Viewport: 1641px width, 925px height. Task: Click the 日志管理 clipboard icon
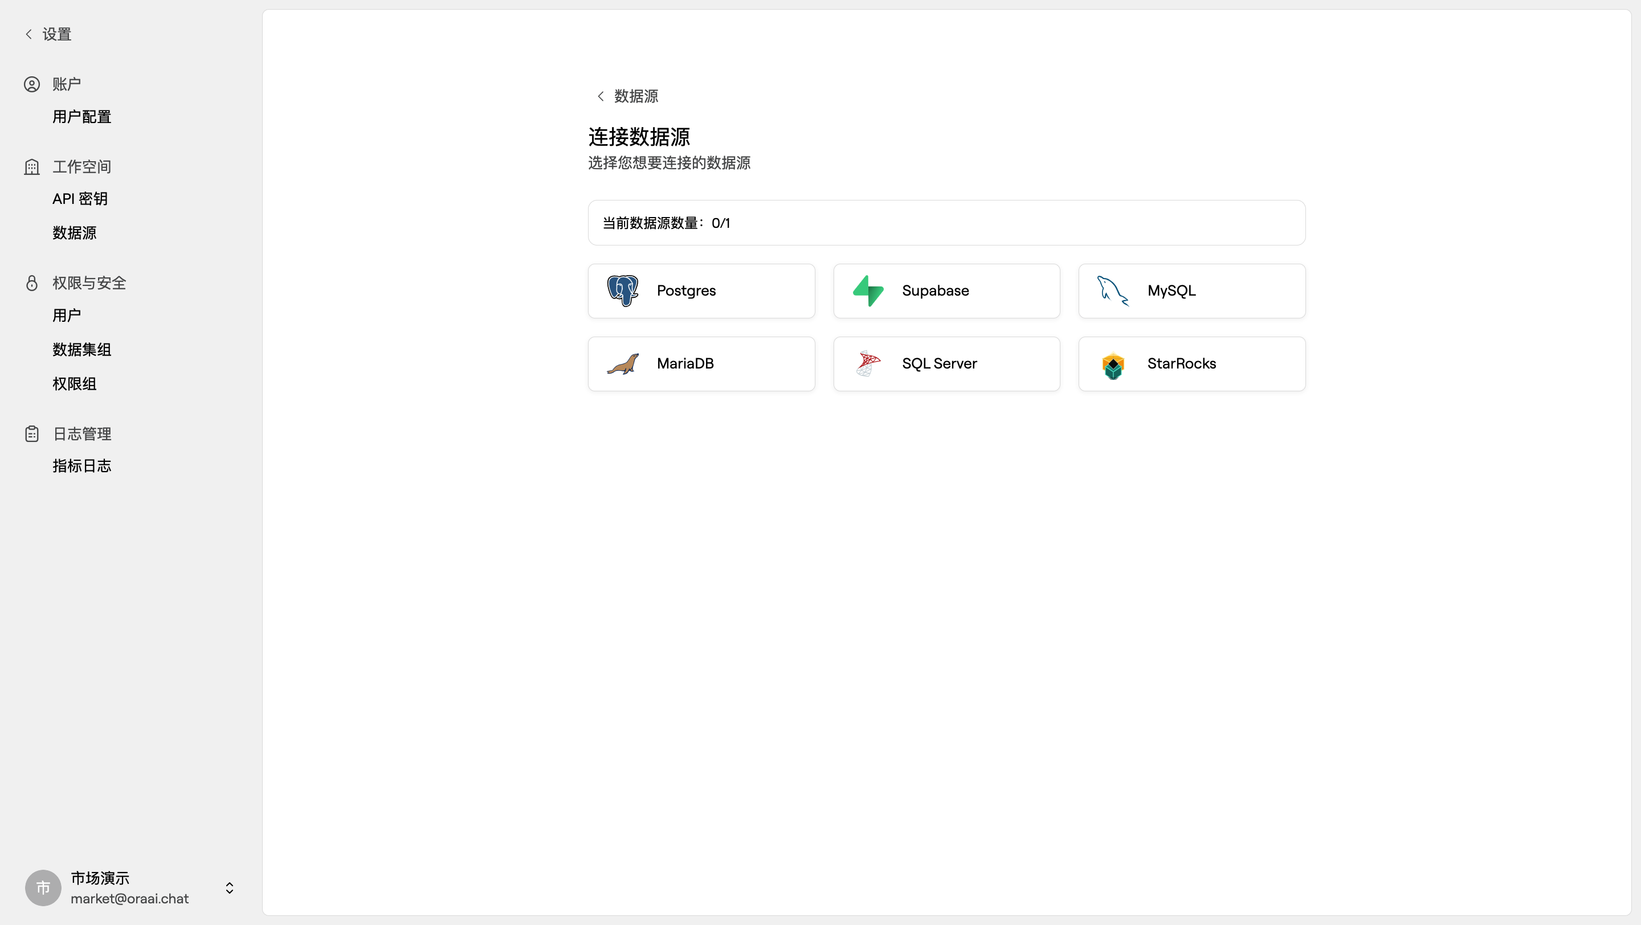(x=32, y=433)
